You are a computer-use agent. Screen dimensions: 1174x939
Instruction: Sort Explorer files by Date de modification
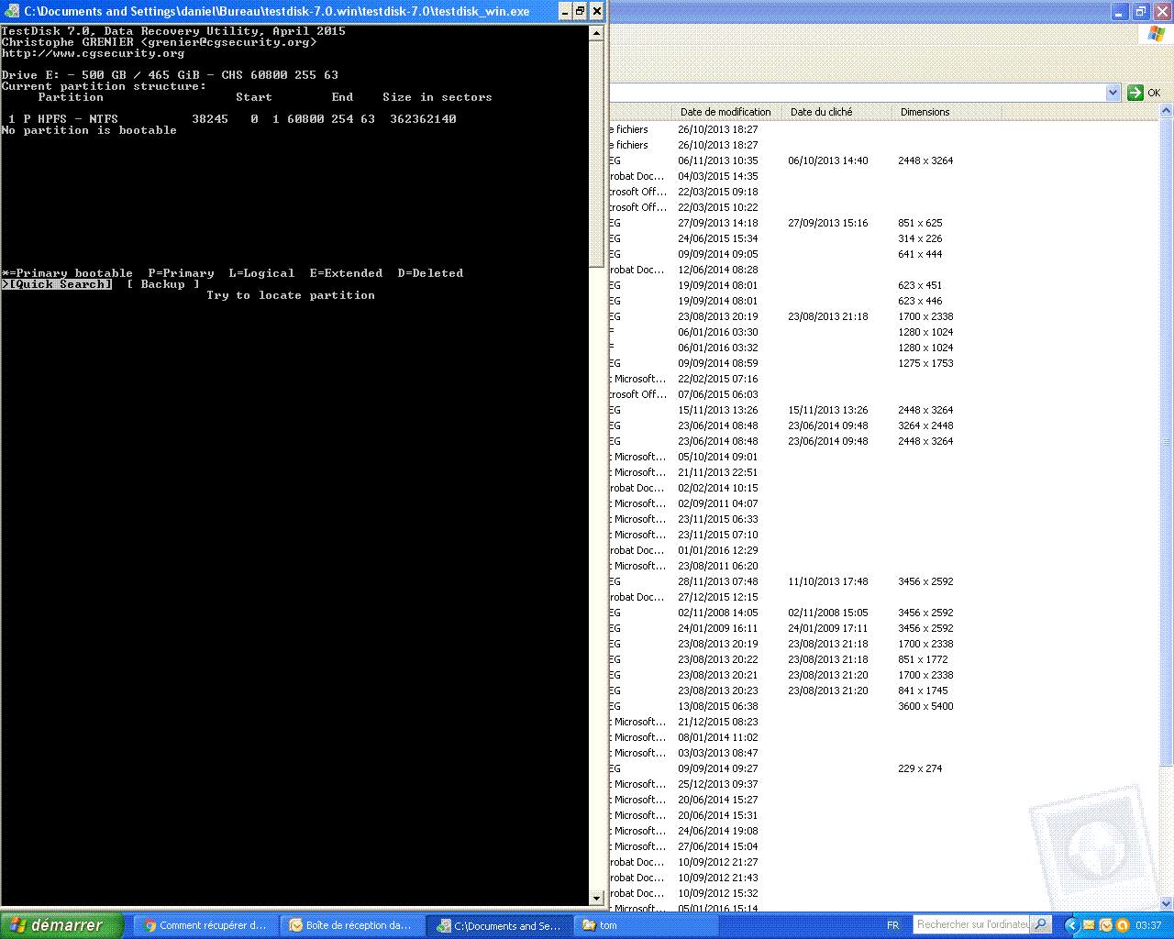[x=725, y=112]
